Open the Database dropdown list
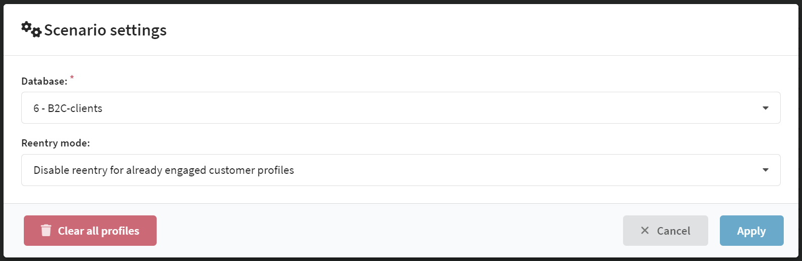Viewport: 802px width, 261px height. pyautogui.click(x=401, y=108)
